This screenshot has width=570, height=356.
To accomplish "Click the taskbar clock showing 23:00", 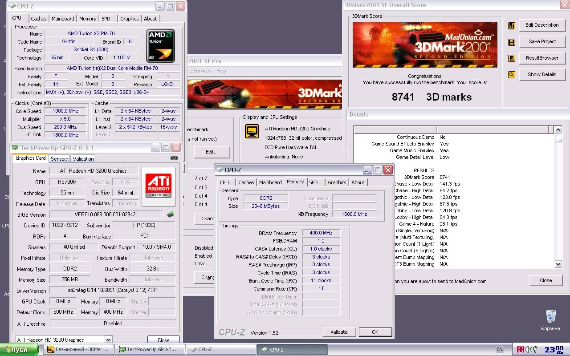I will (554, 350).
